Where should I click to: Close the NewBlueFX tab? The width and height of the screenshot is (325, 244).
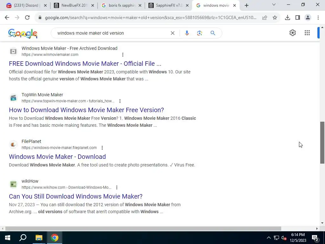[x=93, y=5]
